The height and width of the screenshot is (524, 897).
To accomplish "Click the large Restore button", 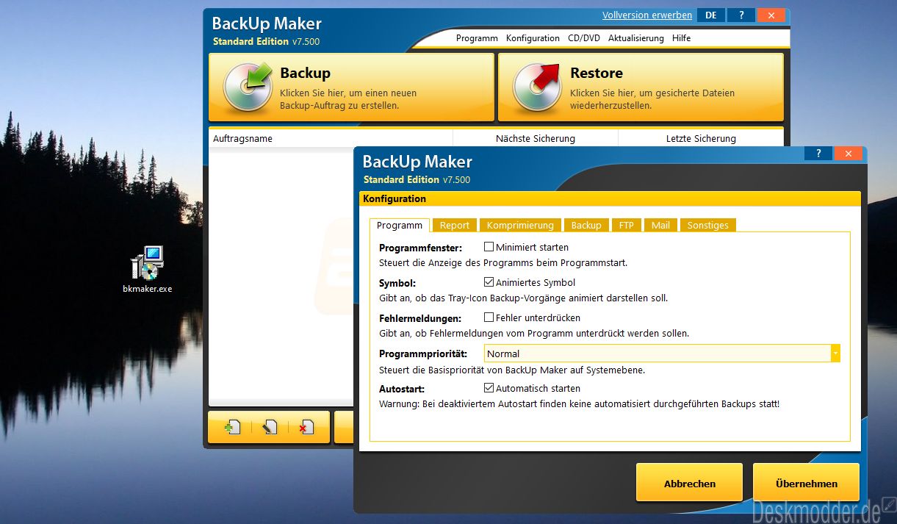I will [x=641, y=87].
